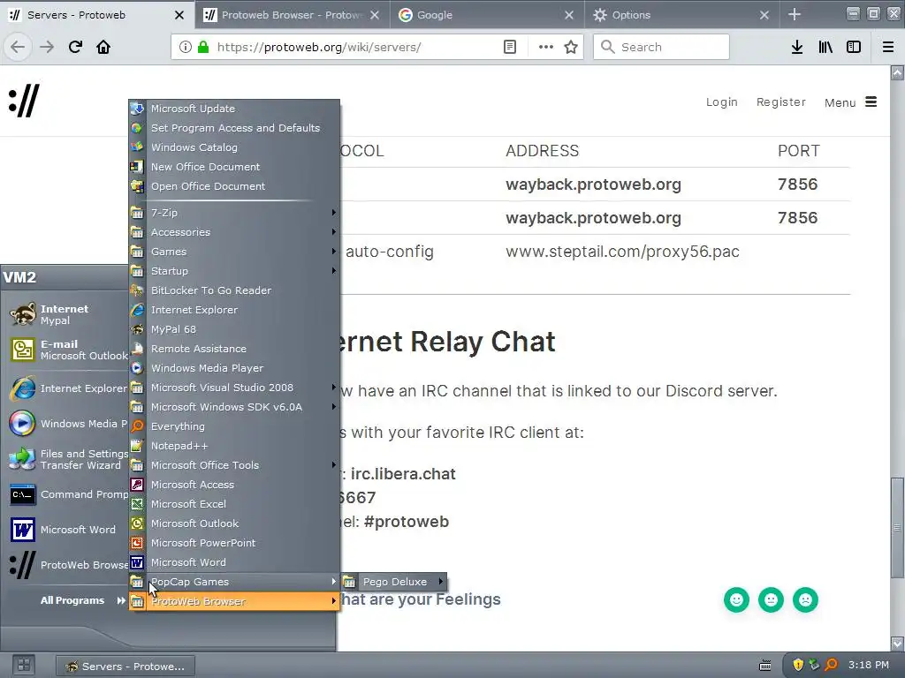
Task: Bookmark this page with the star
Action: (571, 47)
